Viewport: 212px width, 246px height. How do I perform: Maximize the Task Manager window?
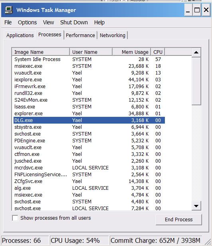pos(197,10)
